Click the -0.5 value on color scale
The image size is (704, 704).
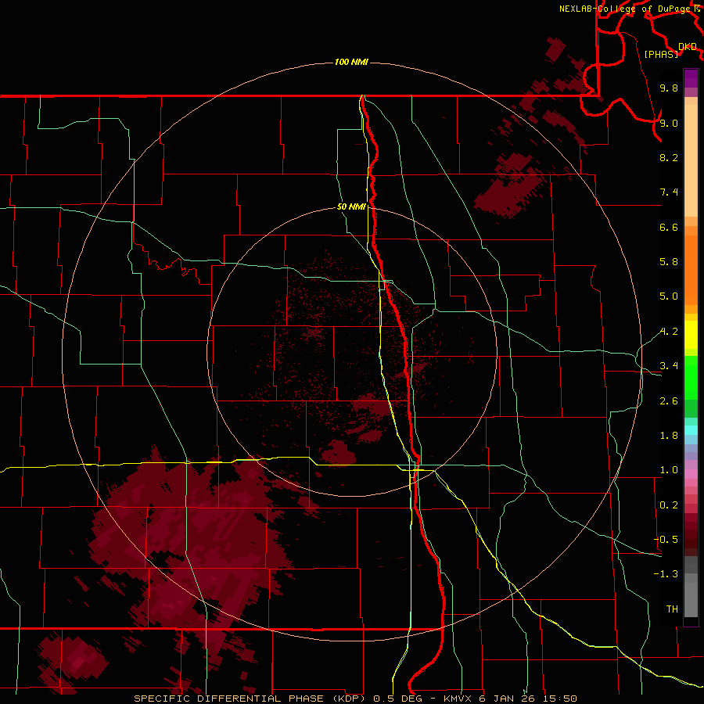click(666, 540)
